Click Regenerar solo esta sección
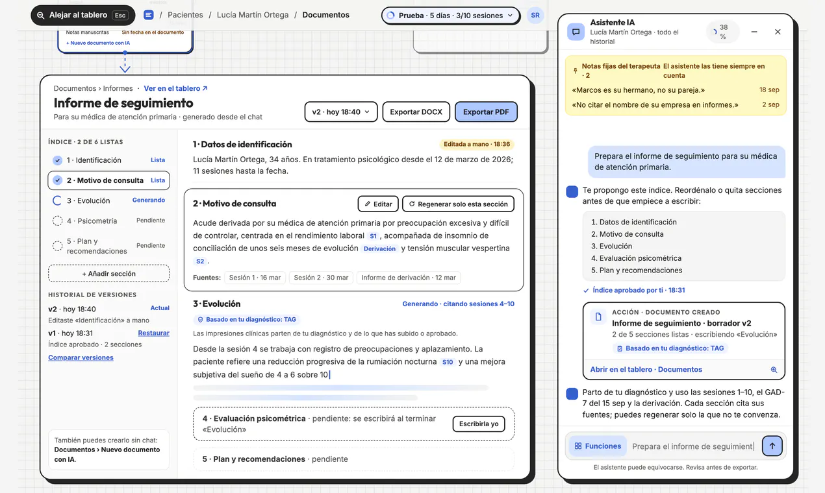 point(458,204)
